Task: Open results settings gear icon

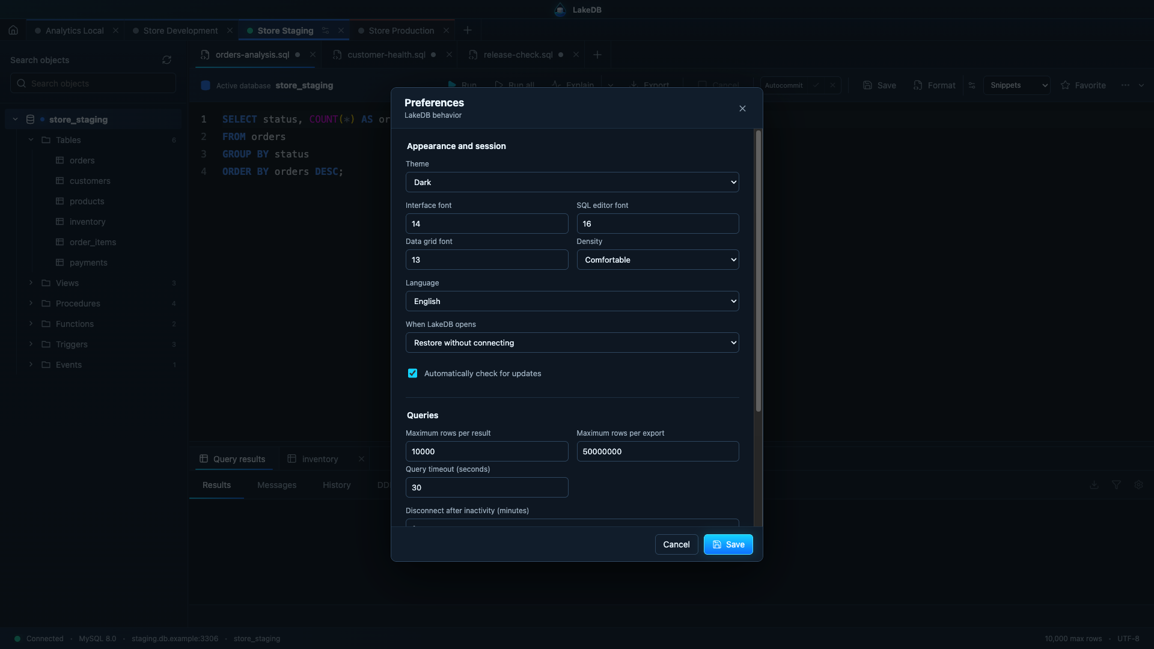Action: [1138, 485]
